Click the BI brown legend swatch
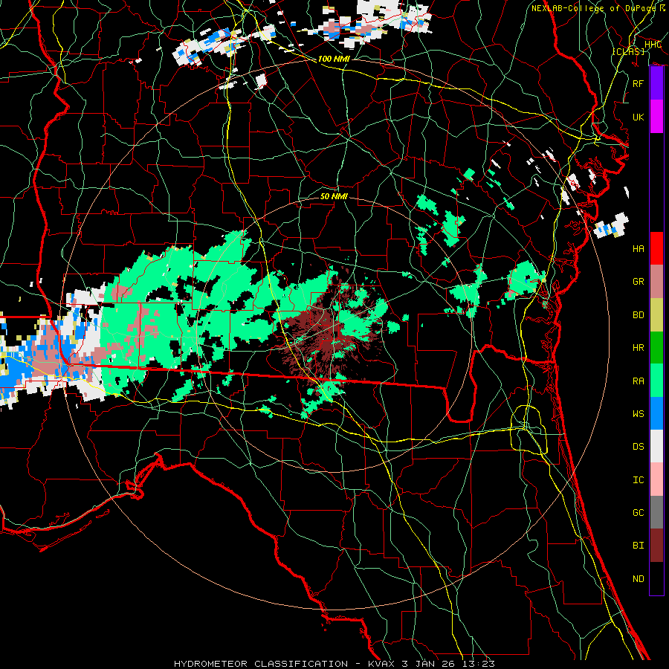Screen dimensions: 669x669 coord(656,546)
